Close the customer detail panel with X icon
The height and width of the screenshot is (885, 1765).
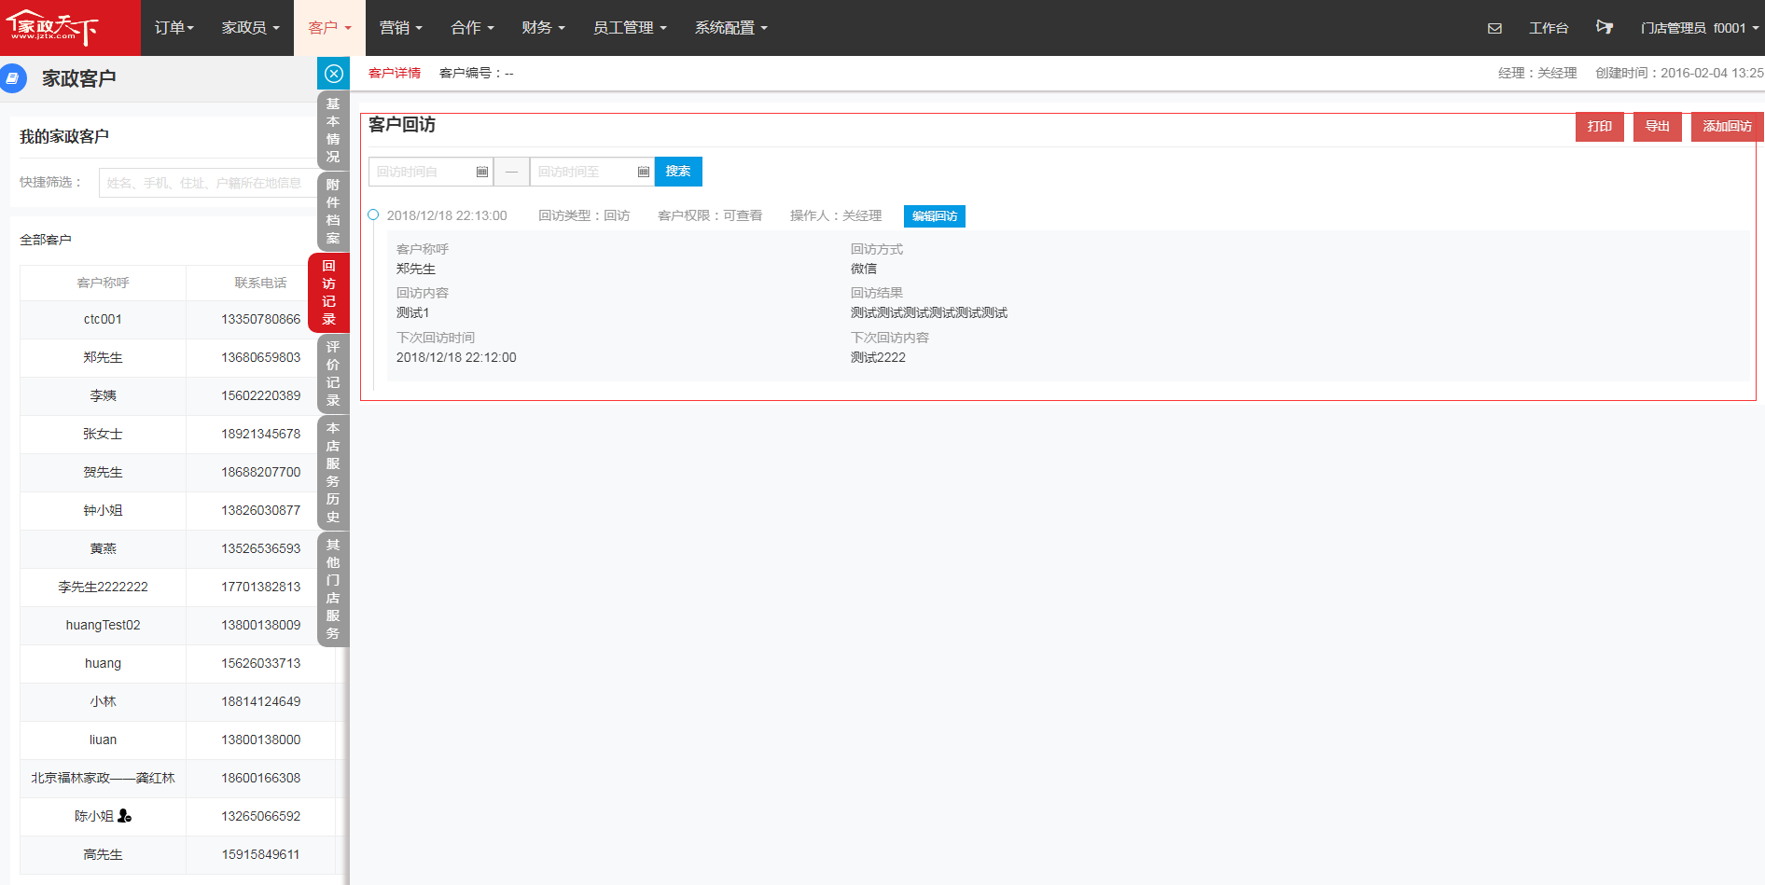(334, 74)
